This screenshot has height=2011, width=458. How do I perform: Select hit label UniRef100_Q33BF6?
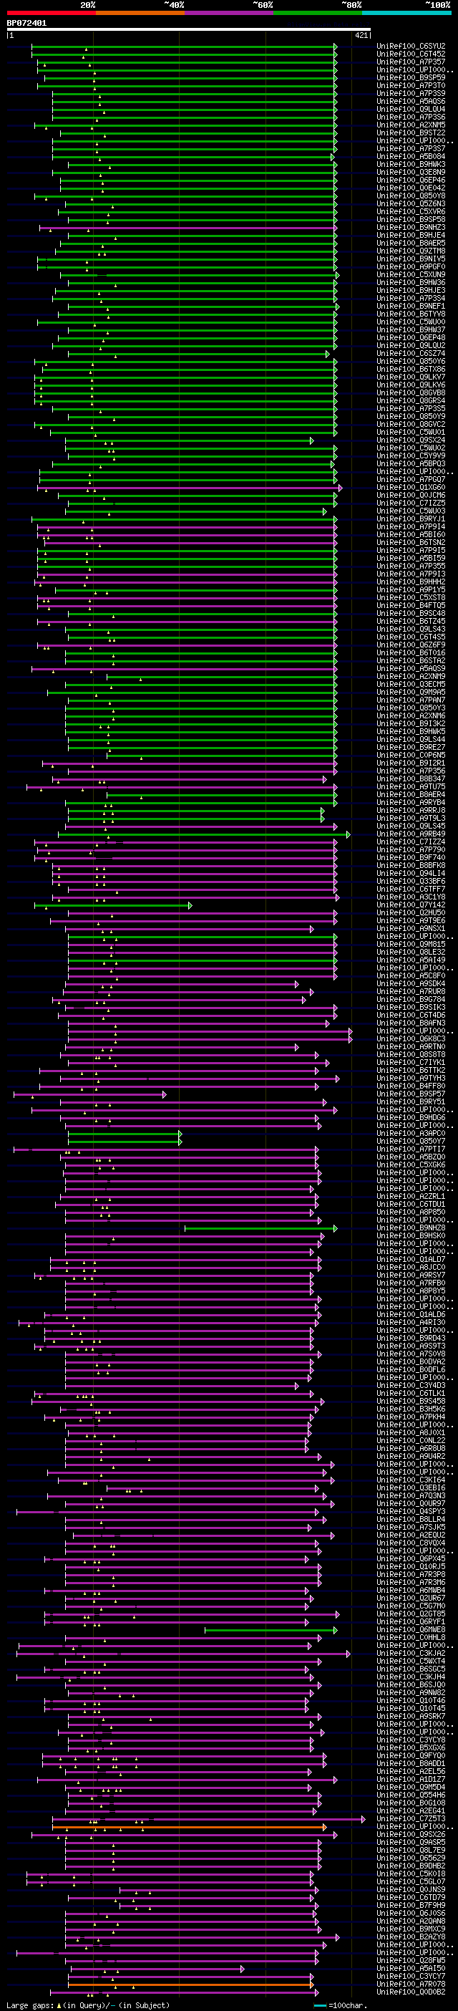[411, 882]
